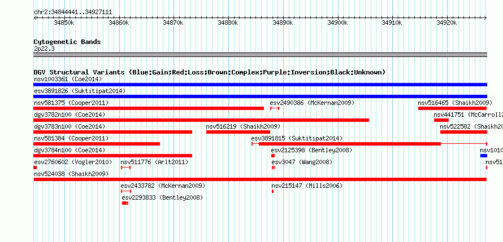Image resolution: width=503 pixels, height=242 pixels.
Task: Open the dgv3784n100 (Coe2014) label
Action: pos(70,151)
